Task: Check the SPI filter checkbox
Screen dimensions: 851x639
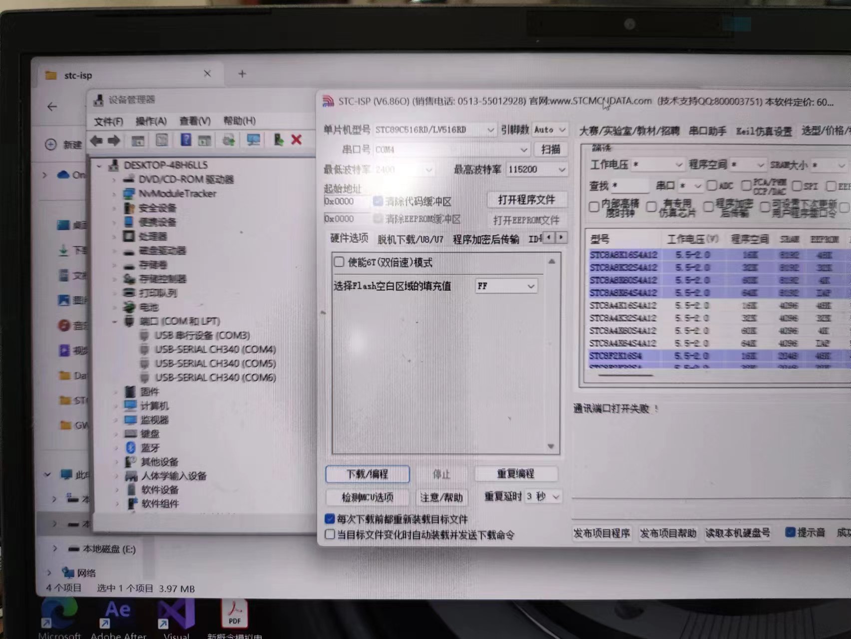Action: [x=797, y=186]
